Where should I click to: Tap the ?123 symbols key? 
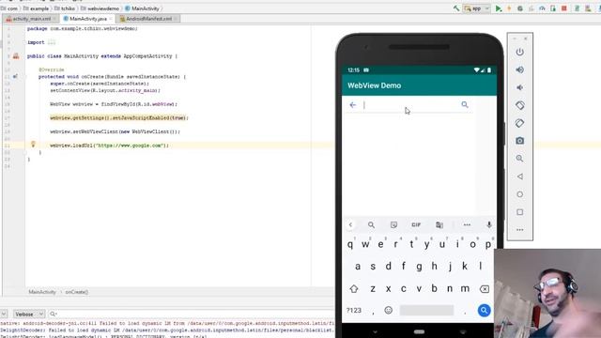tap(354, 311)
